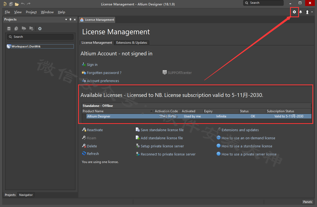This screenshot has height=207, width=317.
Task: Click the Expiry column header
Action: coord(221,111)
